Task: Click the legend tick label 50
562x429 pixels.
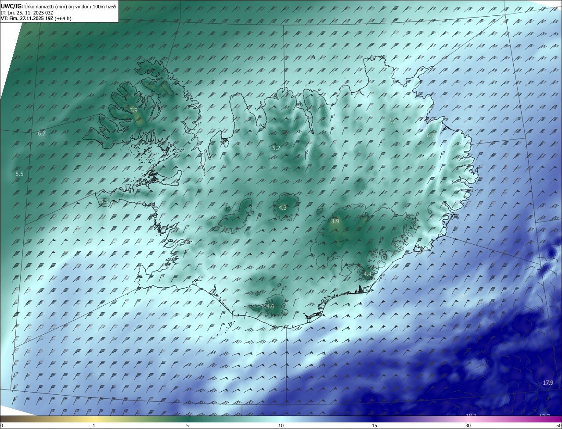Action: (558, 425)
